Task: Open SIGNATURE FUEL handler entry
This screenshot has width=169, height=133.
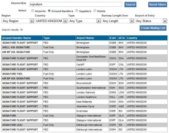Action: [x=13, y=74]
